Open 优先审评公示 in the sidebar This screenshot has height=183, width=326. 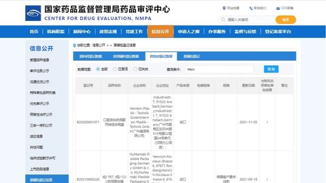(40, 104)
